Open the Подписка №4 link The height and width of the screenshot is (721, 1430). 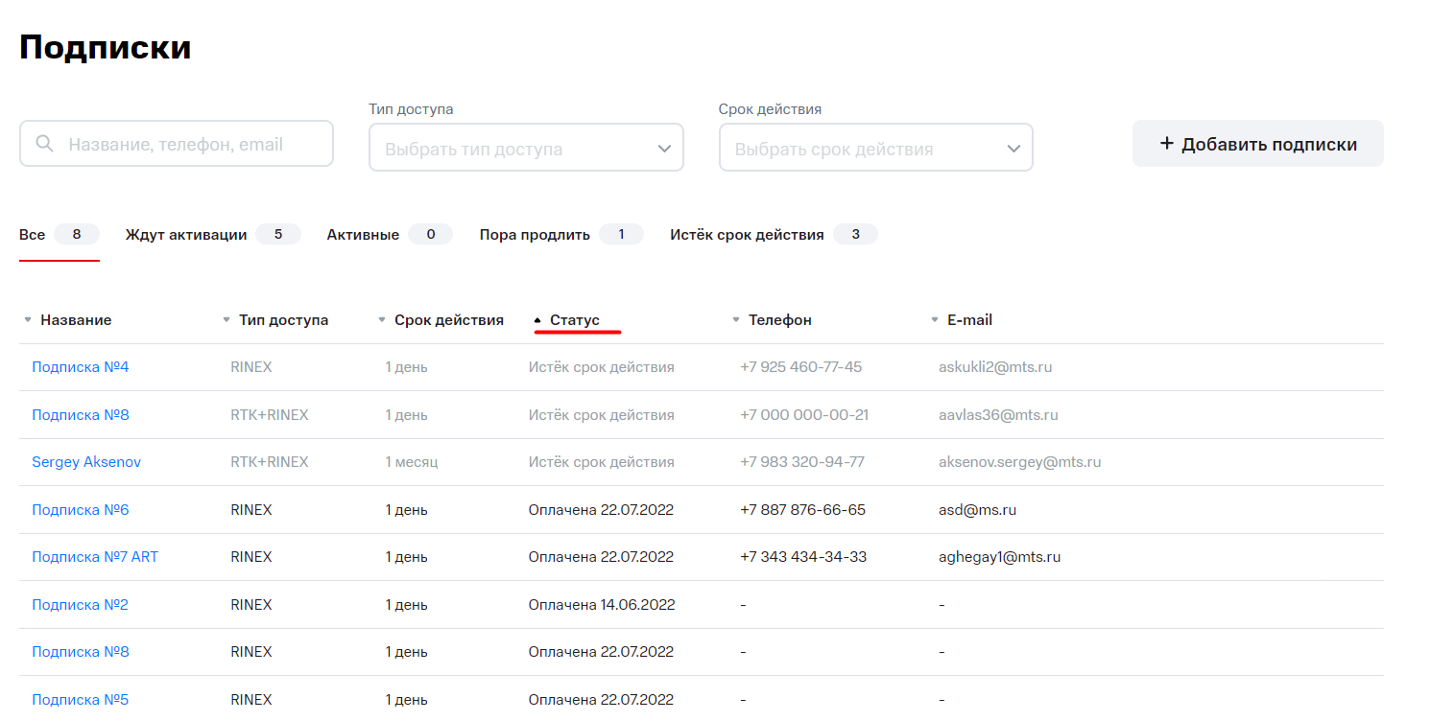[x=81, y=367]
